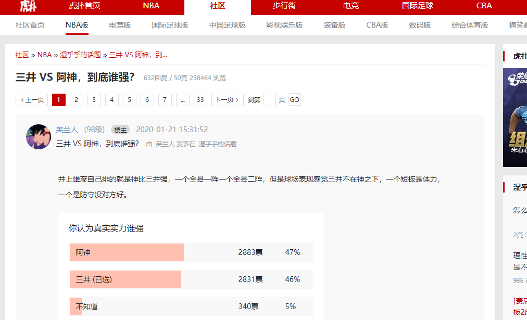This screenshot has height=320, width=527.
Task: Click the 5% poll percentage
Action: (x=291, y=306)
